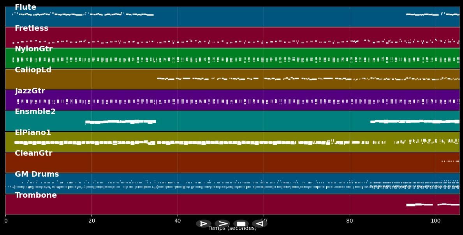The width and height of the screenshot is (463, 235).
Task: Select the CleanGtr track label
Action: click(x=33, y=153)
